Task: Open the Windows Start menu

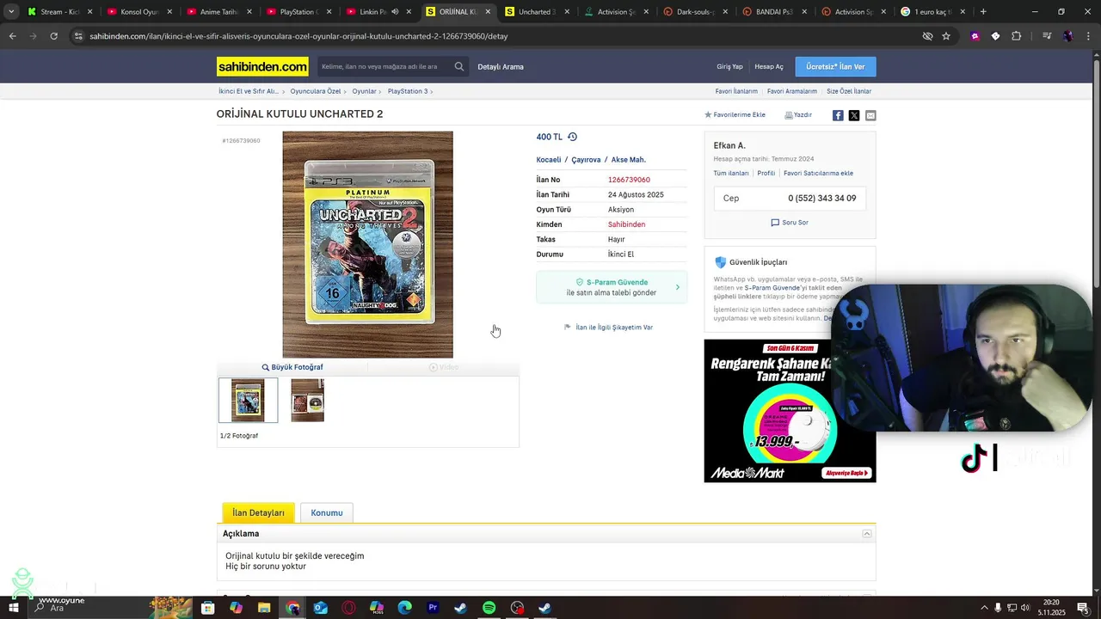Action: [13, 608]
